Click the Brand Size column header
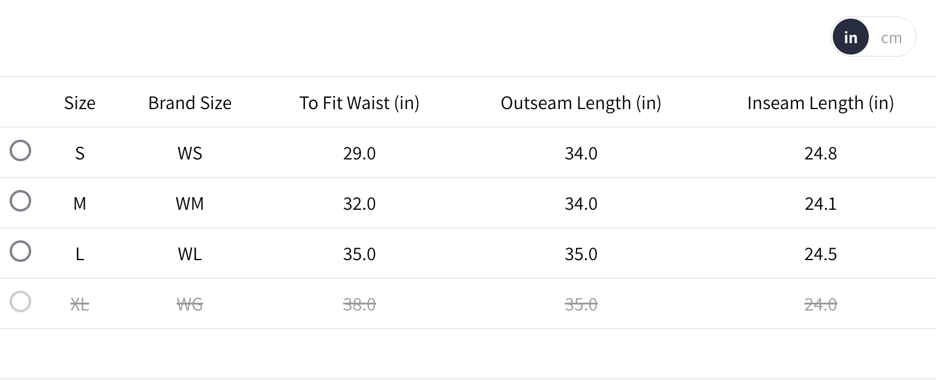 pos(190,103)
